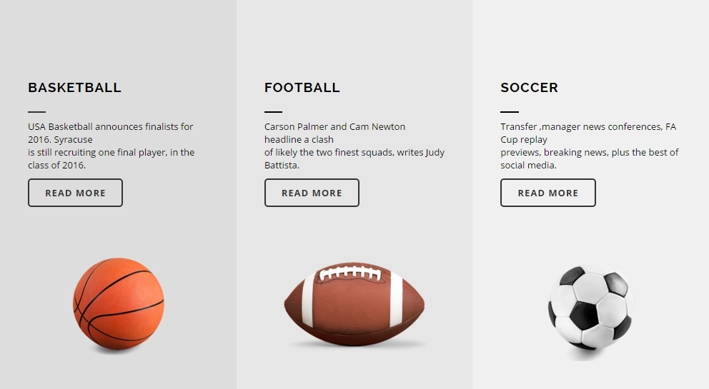Click the divider line under Basketball heading
The image size is (709, 389).
coord(36,111)
